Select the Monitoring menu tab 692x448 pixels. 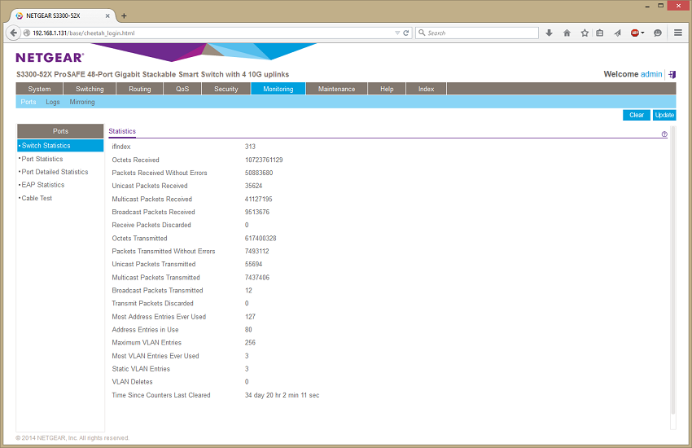(278, 89)
